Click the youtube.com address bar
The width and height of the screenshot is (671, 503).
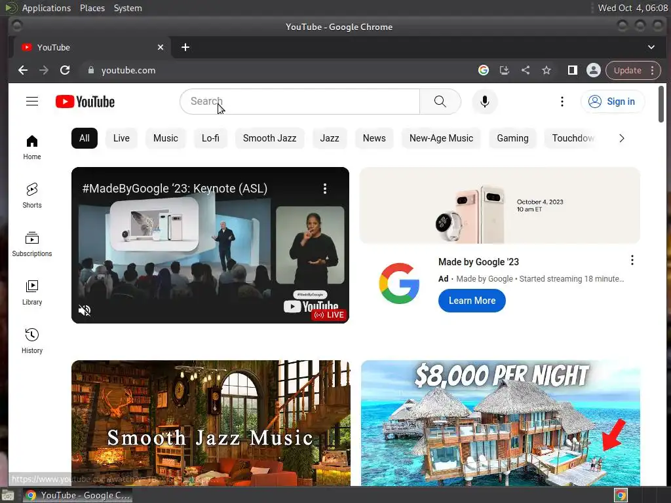point(278,70)
